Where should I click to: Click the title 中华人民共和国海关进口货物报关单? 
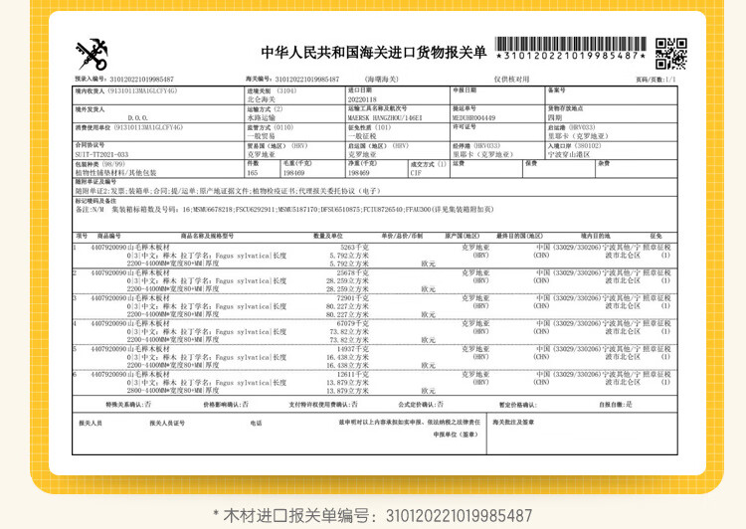[x=373, y=53]
